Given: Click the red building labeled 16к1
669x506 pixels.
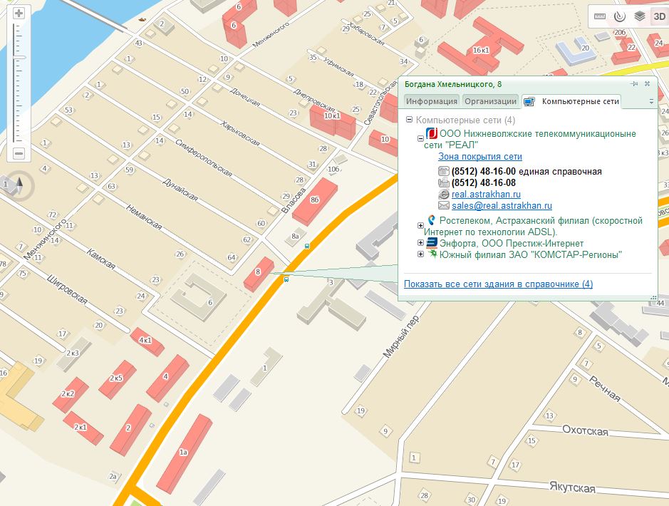Looking at the screenshot, I should click(x=481, y=47).
